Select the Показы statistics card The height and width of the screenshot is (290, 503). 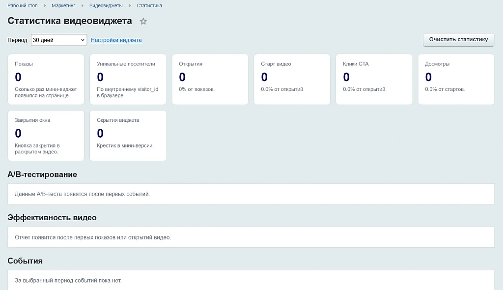(x=46, y=79)
